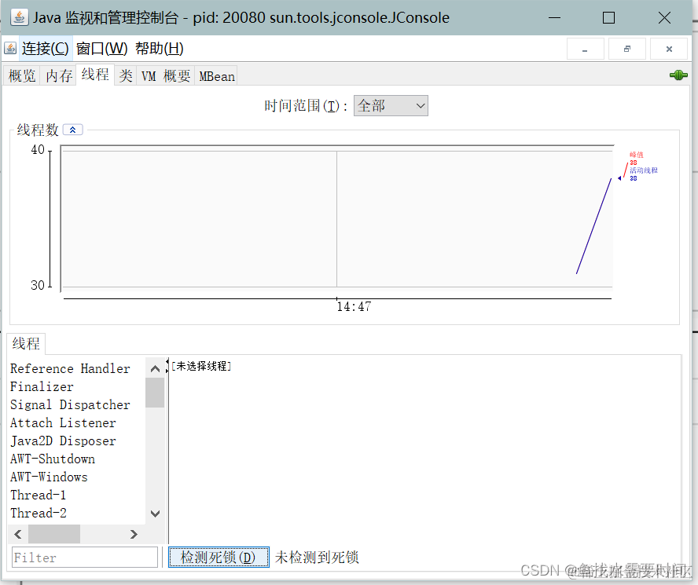698x585 pixels.
Task: Click thread list scroll-down arrow
Action: 155,514
